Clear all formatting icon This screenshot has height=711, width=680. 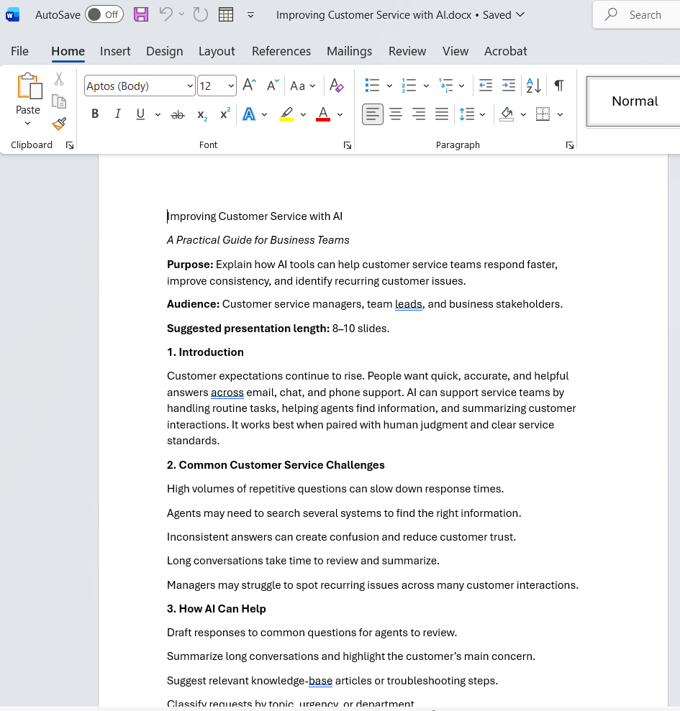[x=336, y=86]
